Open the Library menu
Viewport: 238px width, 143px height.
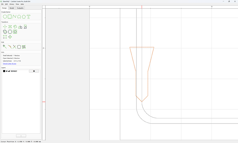tap(12, 4)
